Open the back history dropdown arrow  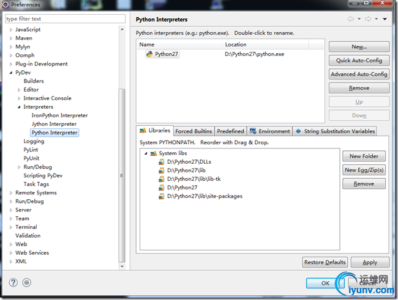(359, 19)
